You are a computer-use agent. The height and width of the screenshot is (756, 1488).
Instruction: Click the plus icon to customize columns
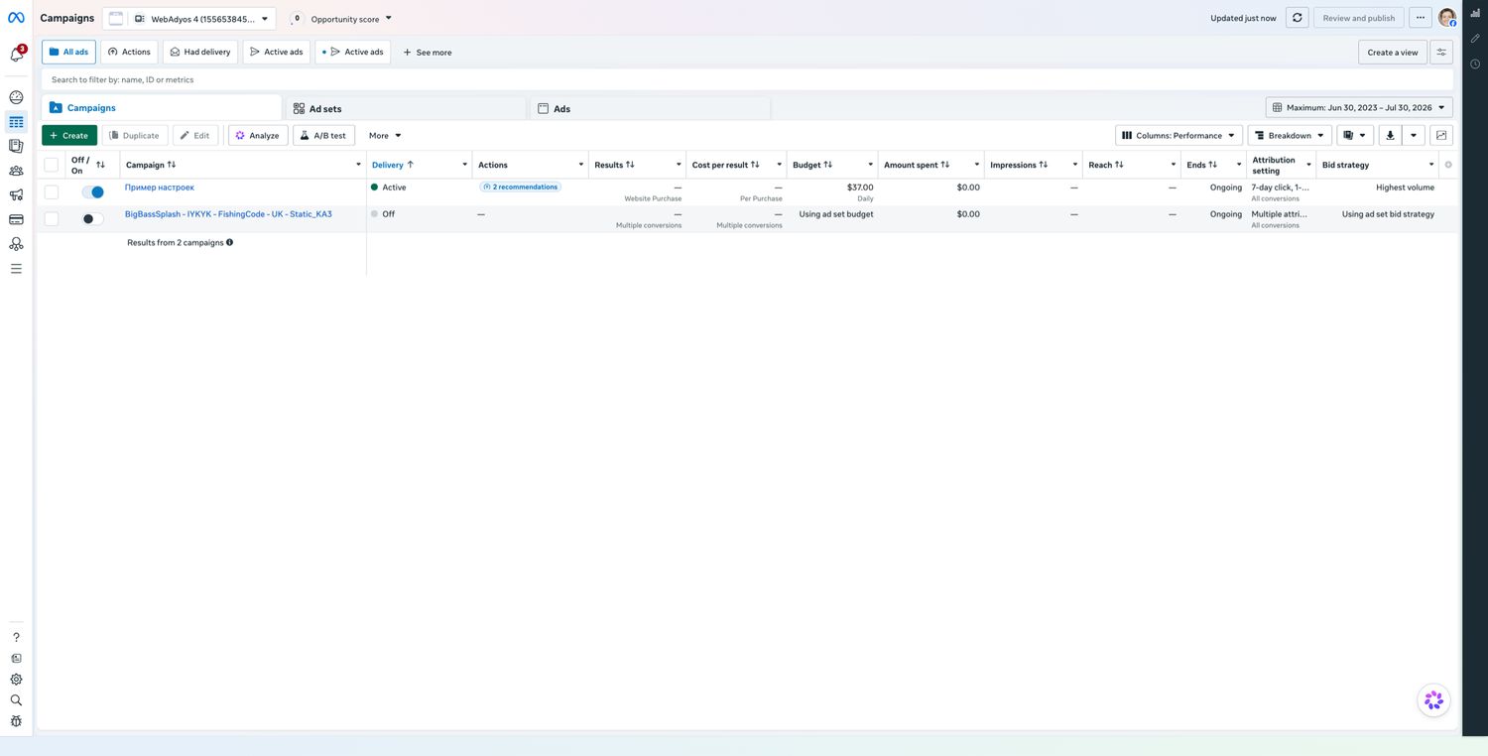[x=1448, y=165]
